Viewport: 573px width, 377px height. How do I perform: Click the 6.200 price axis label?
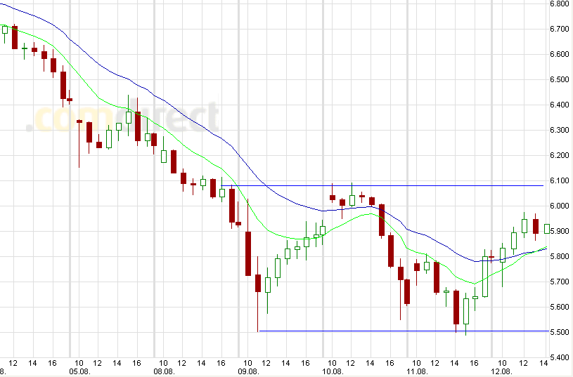point(560,155)
